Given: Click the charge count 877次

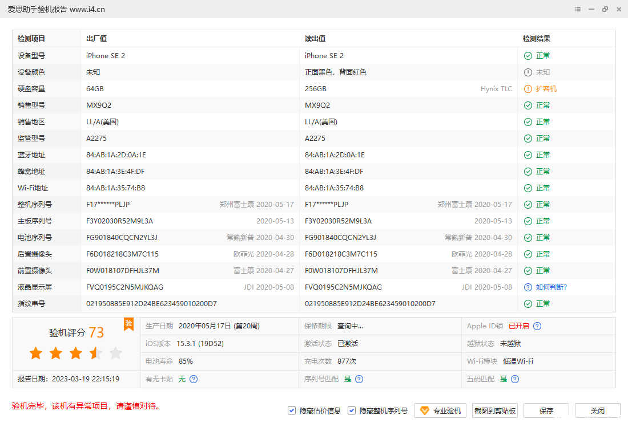Looking at the screenshot, I should pyautogui.click(x=347, y=361).
